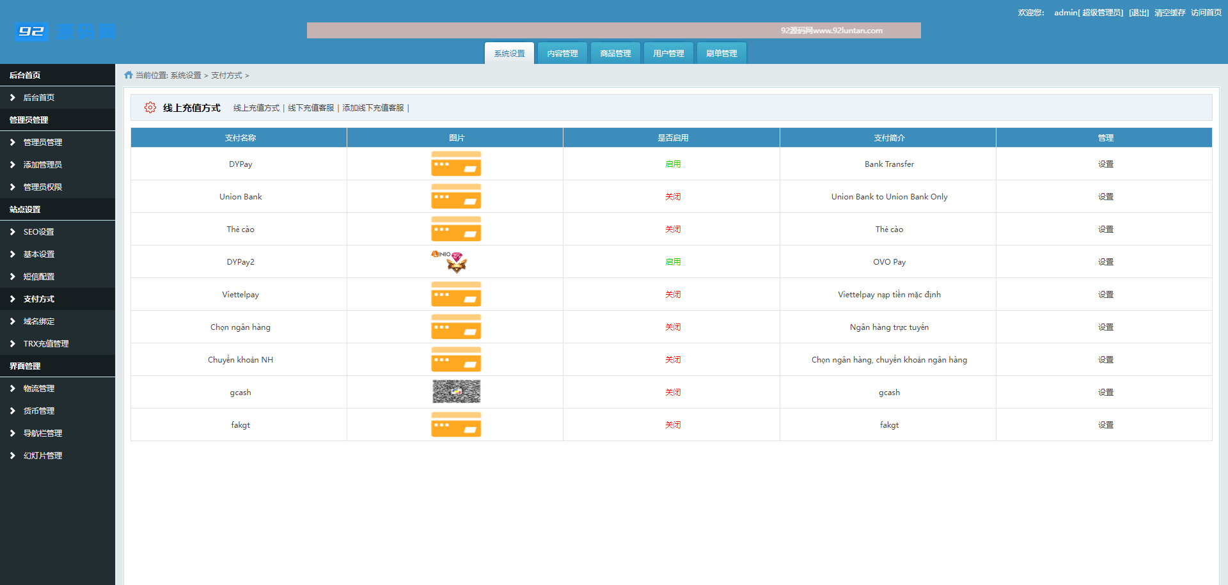Open the Thẻ cào row card image

pyautogui.click(x=456, y=229)
